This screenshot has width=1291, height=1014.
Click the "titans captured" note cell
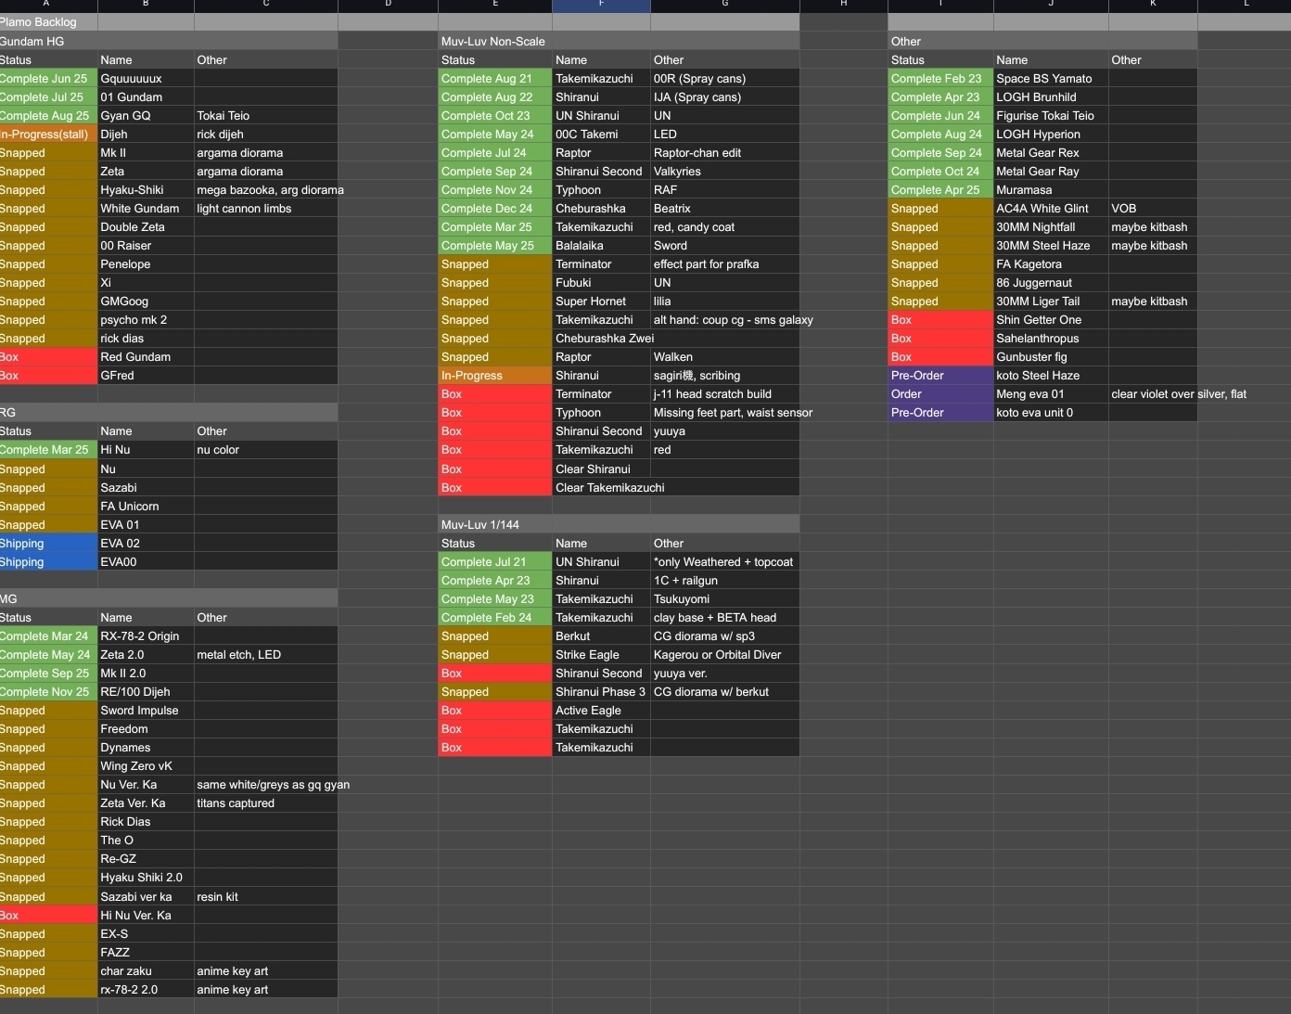tap(266, 803)
